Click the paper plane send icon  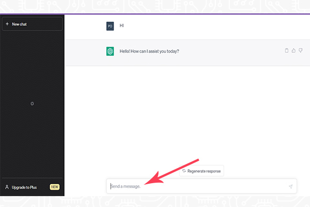coord(290,186)
